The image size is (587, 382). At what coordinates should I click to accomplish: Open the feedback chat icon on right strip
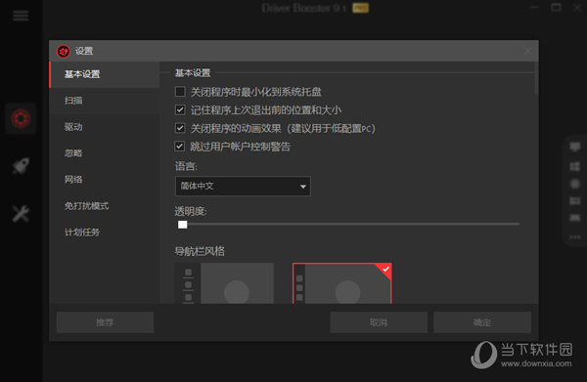click(x=574, y=147)
